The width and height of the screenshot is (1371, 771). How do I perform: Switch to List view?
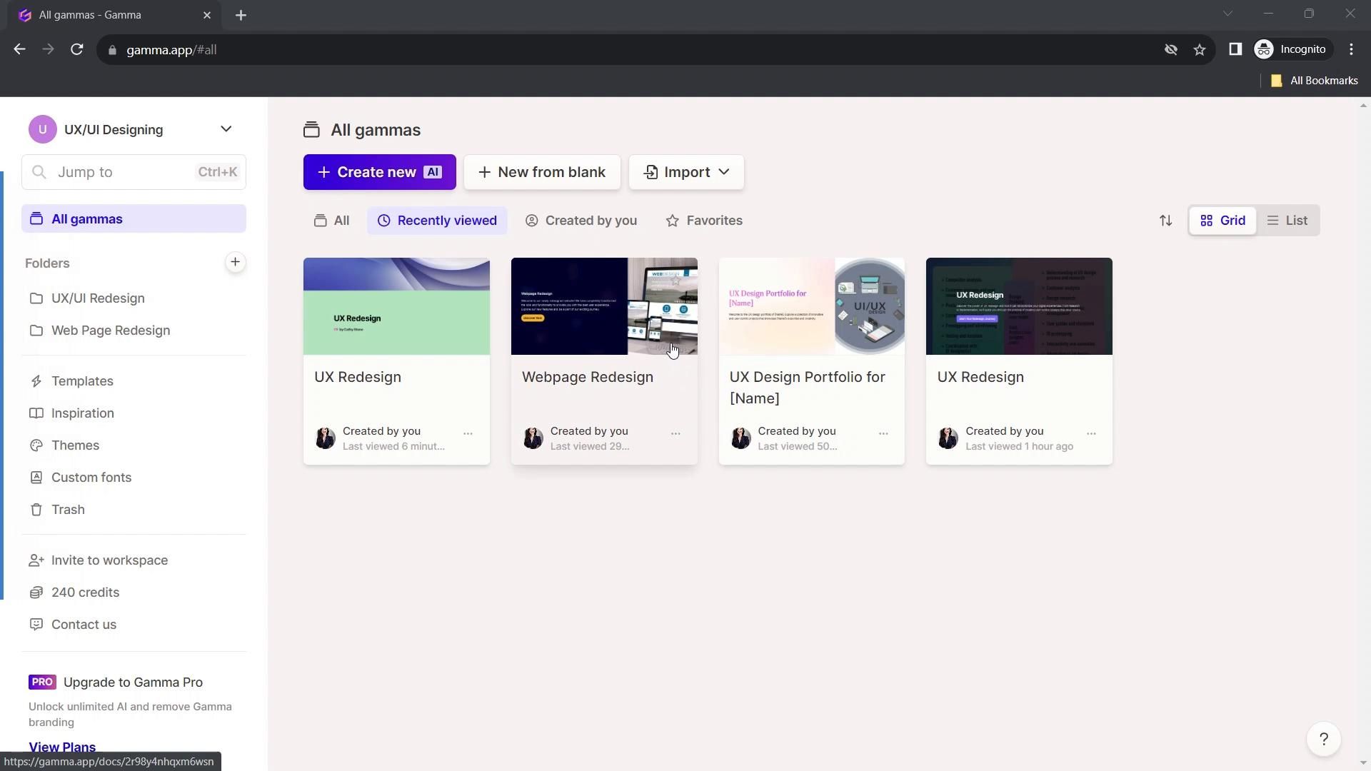tap(1287, 221)
